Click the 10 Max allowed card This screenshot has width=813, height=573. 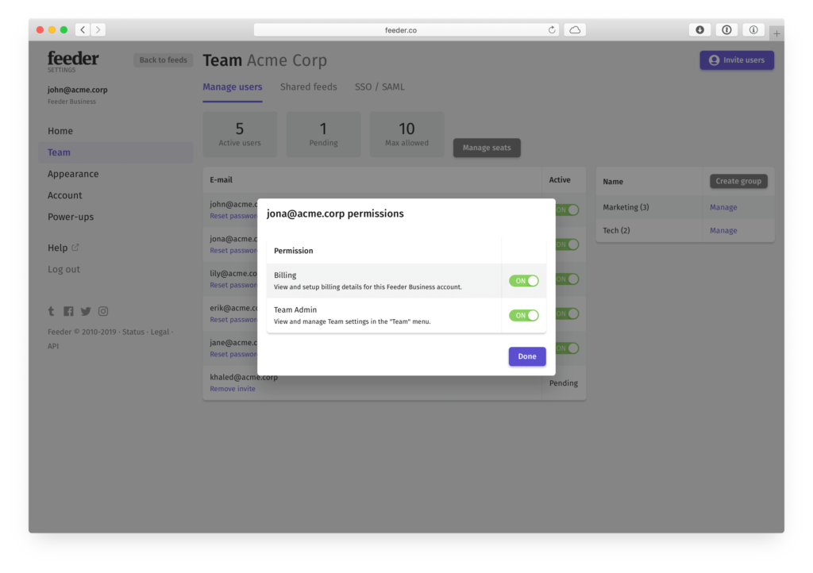pyautogui.click(x=406, y=133)
